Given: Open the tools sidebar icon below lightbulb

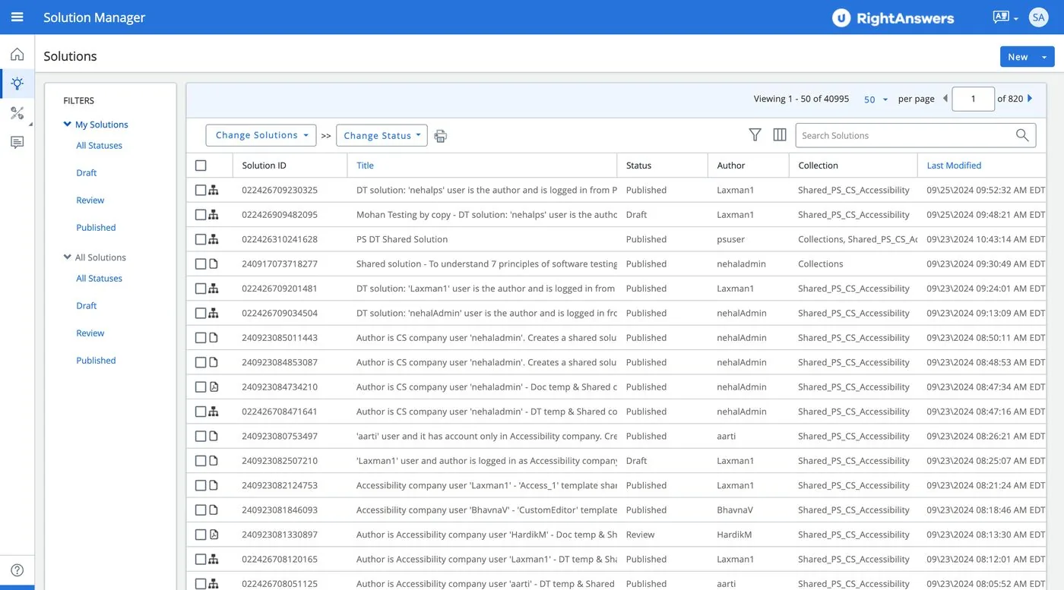Looking at the screenshot, I should (17, 113).
